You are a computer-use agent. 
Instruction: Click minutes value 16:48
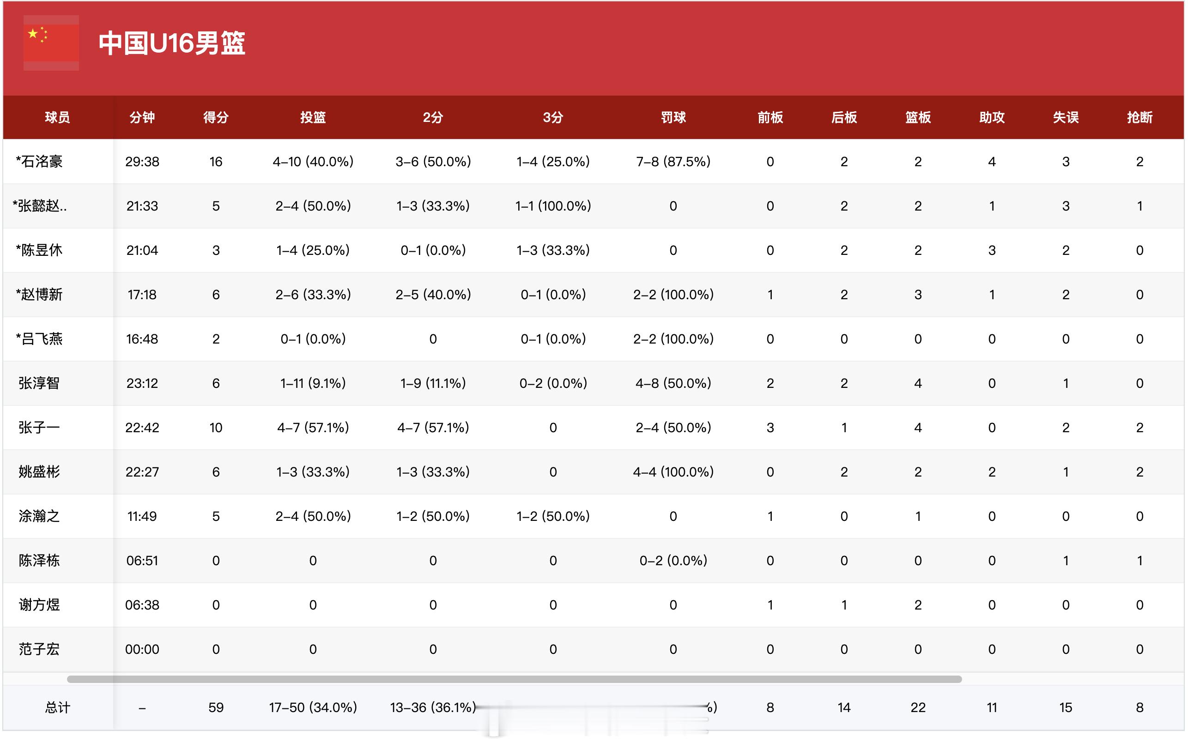click(142, 339)
